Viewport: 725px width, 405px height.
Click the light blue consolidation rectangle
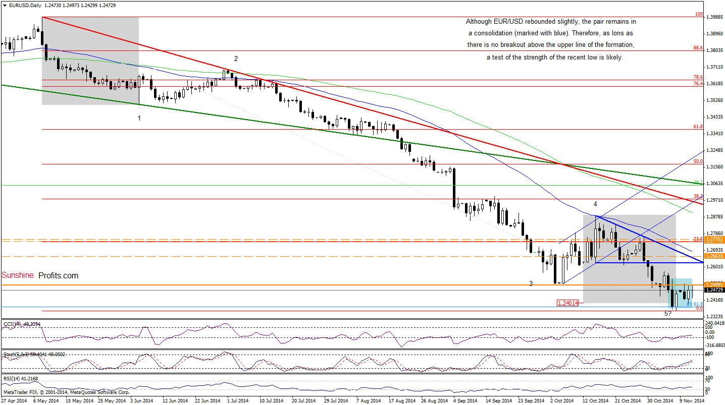[x=680, y=294]
